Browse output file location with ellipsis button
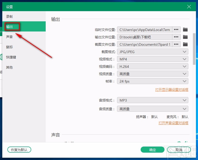 176,37
